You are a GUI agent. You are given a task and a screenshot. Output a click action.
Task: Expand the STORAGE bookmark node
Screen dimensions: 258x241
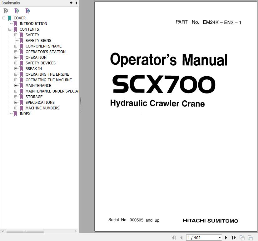tap(16, 97)
